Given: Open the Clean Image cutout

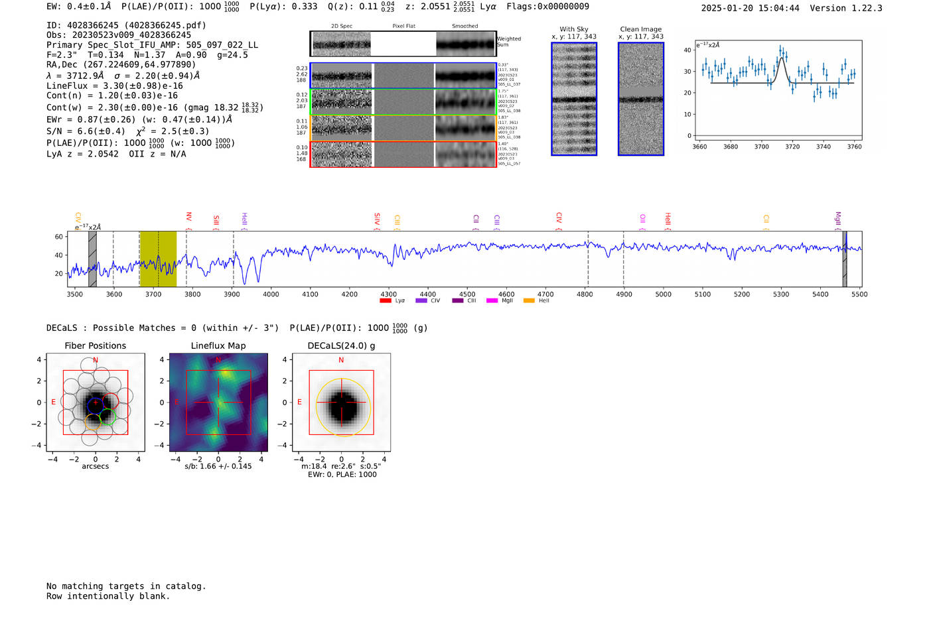Looking at the screenshot, I should (x=640, y=99).
